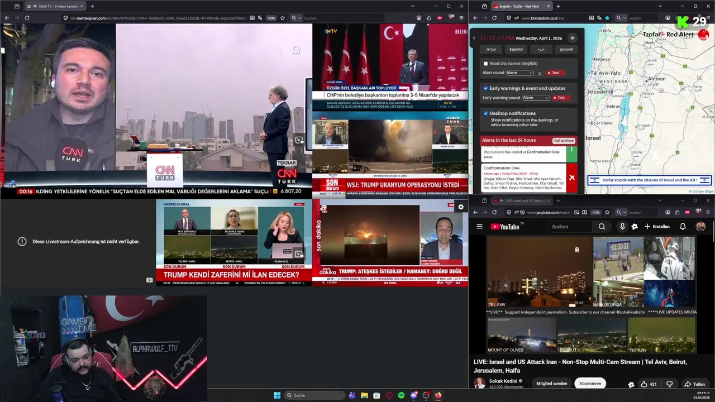Click YouTube search magnifier button
Image resolution: width=715 pixels, height=402 pixels.
coord(602,227)
